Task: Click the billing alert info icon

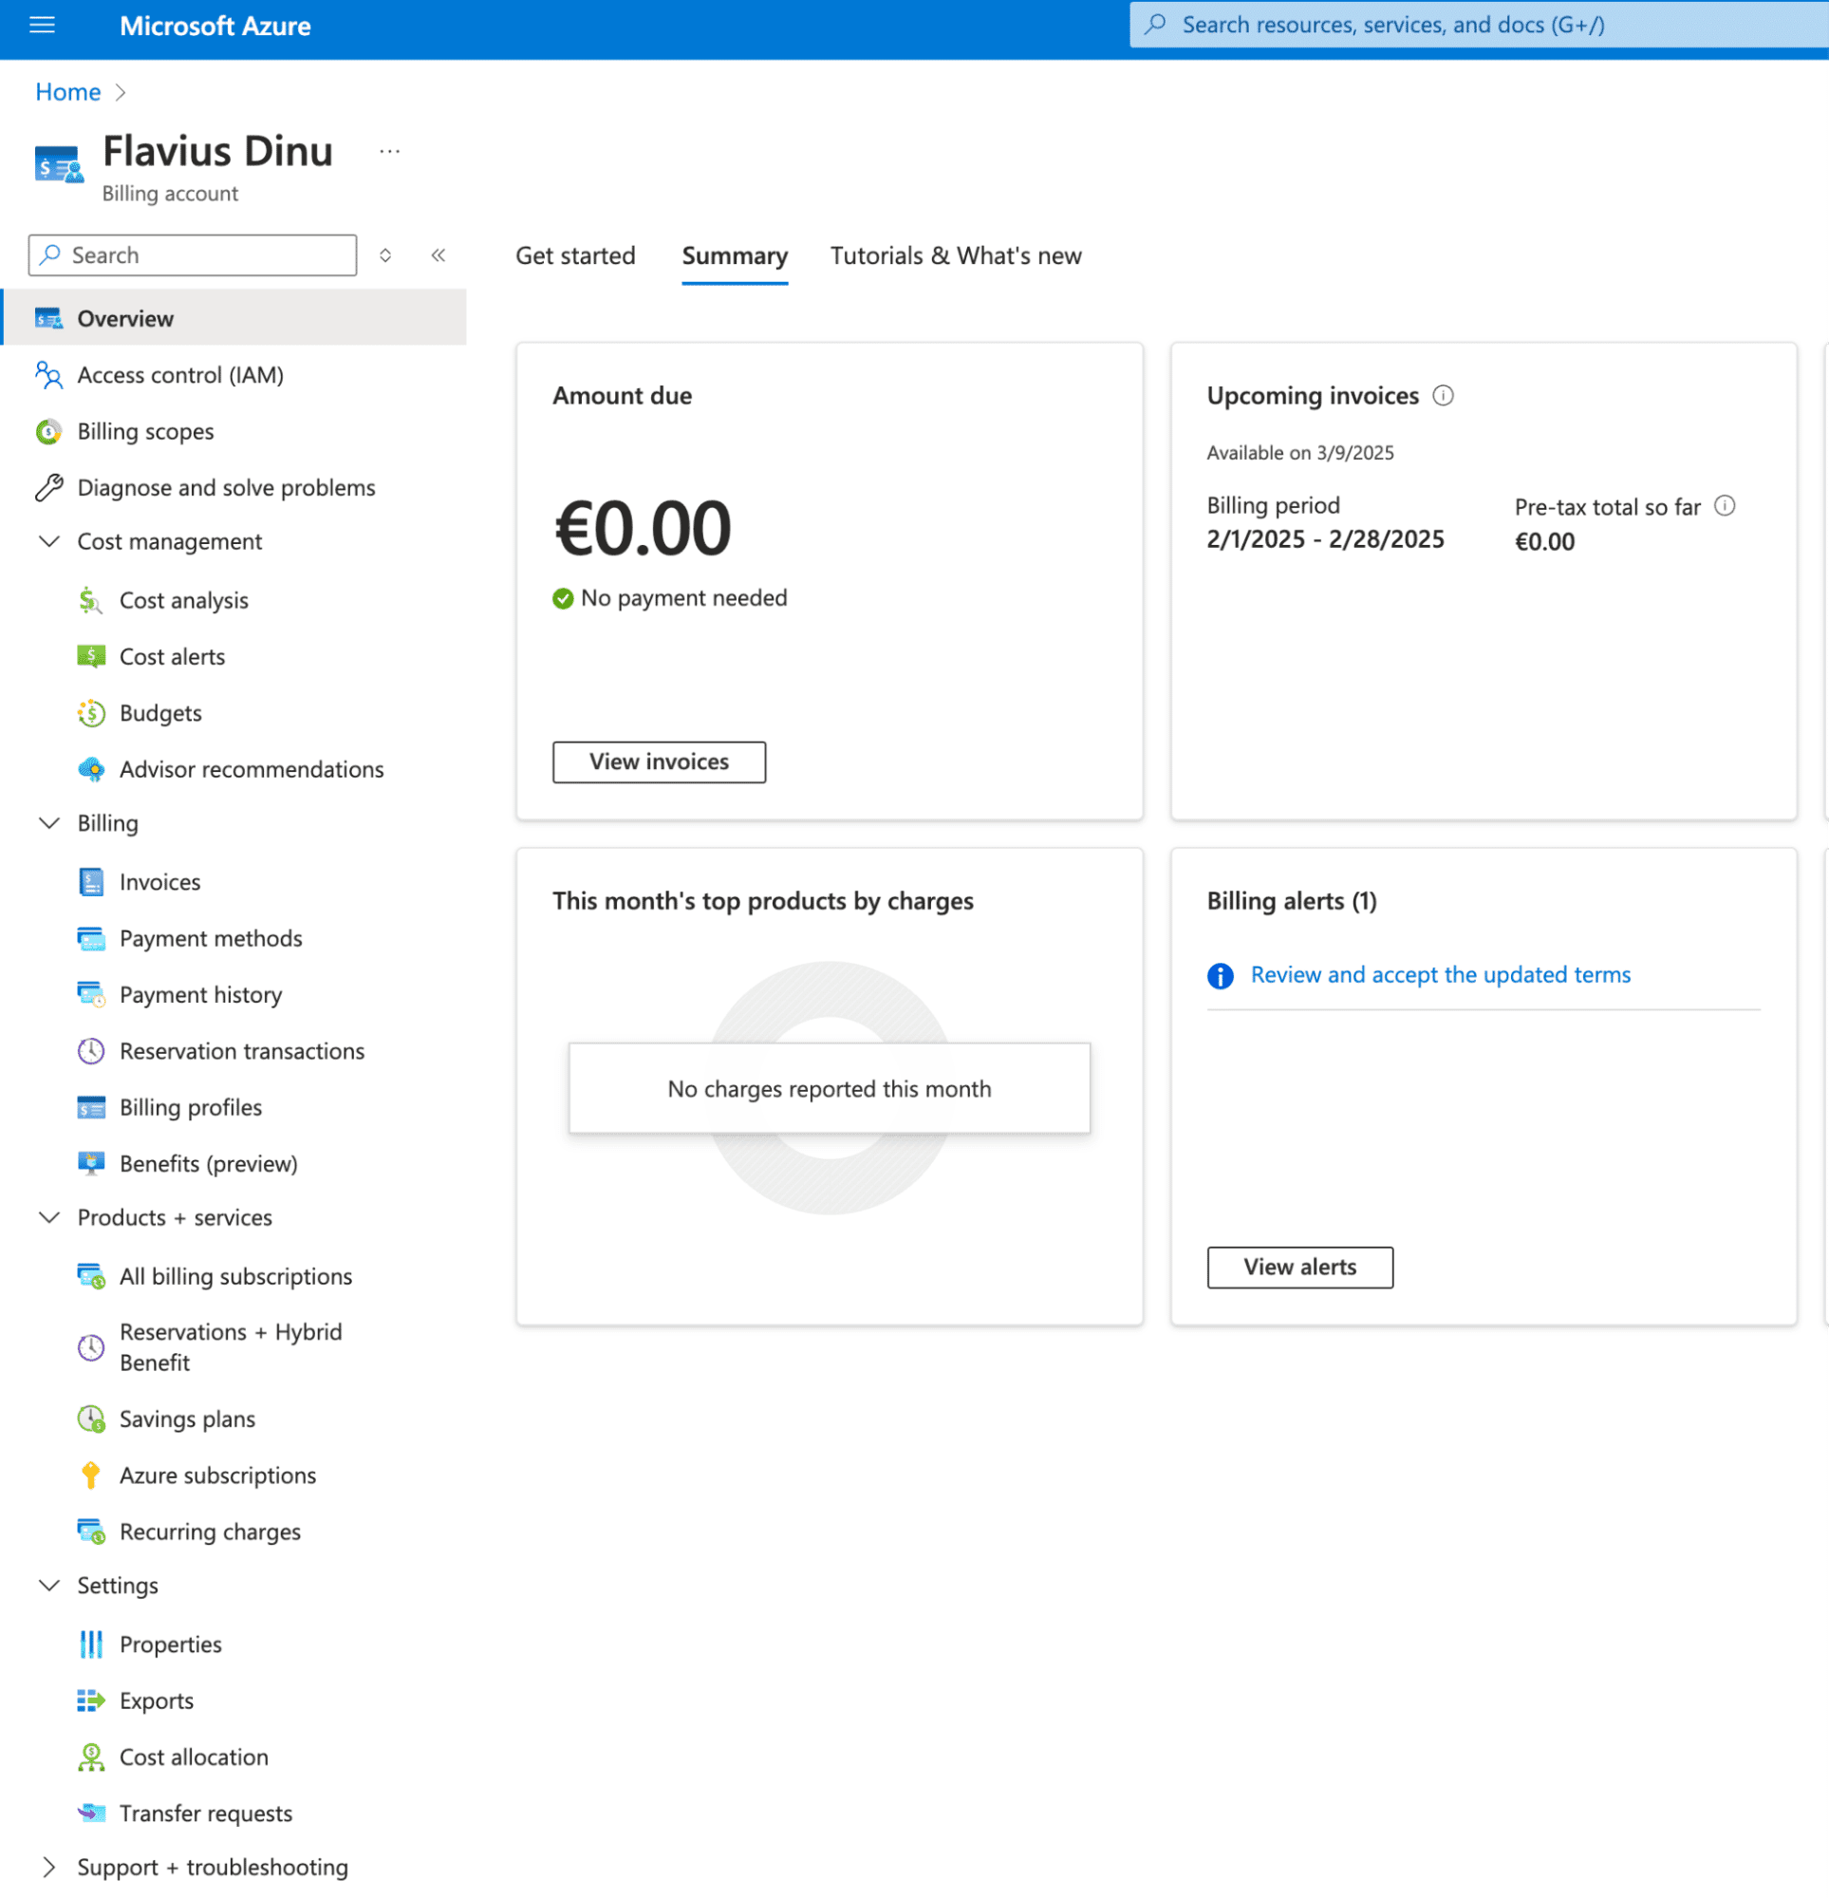Action: coord(1220,975)
